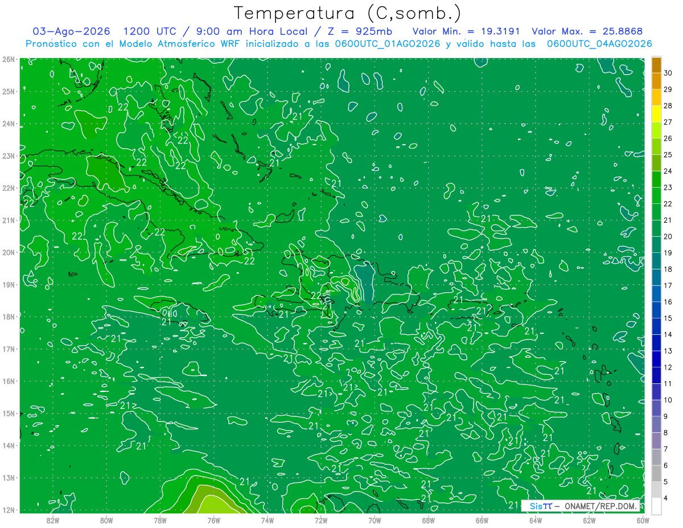Click the latitude axis label 13N
Image resolution: width=683 pixels, height=528 pixels.
(9, 477)
